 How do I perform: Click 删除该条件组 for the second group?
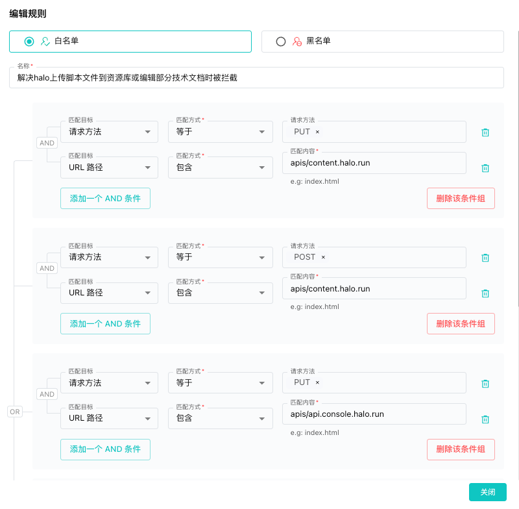click(461, 323)
